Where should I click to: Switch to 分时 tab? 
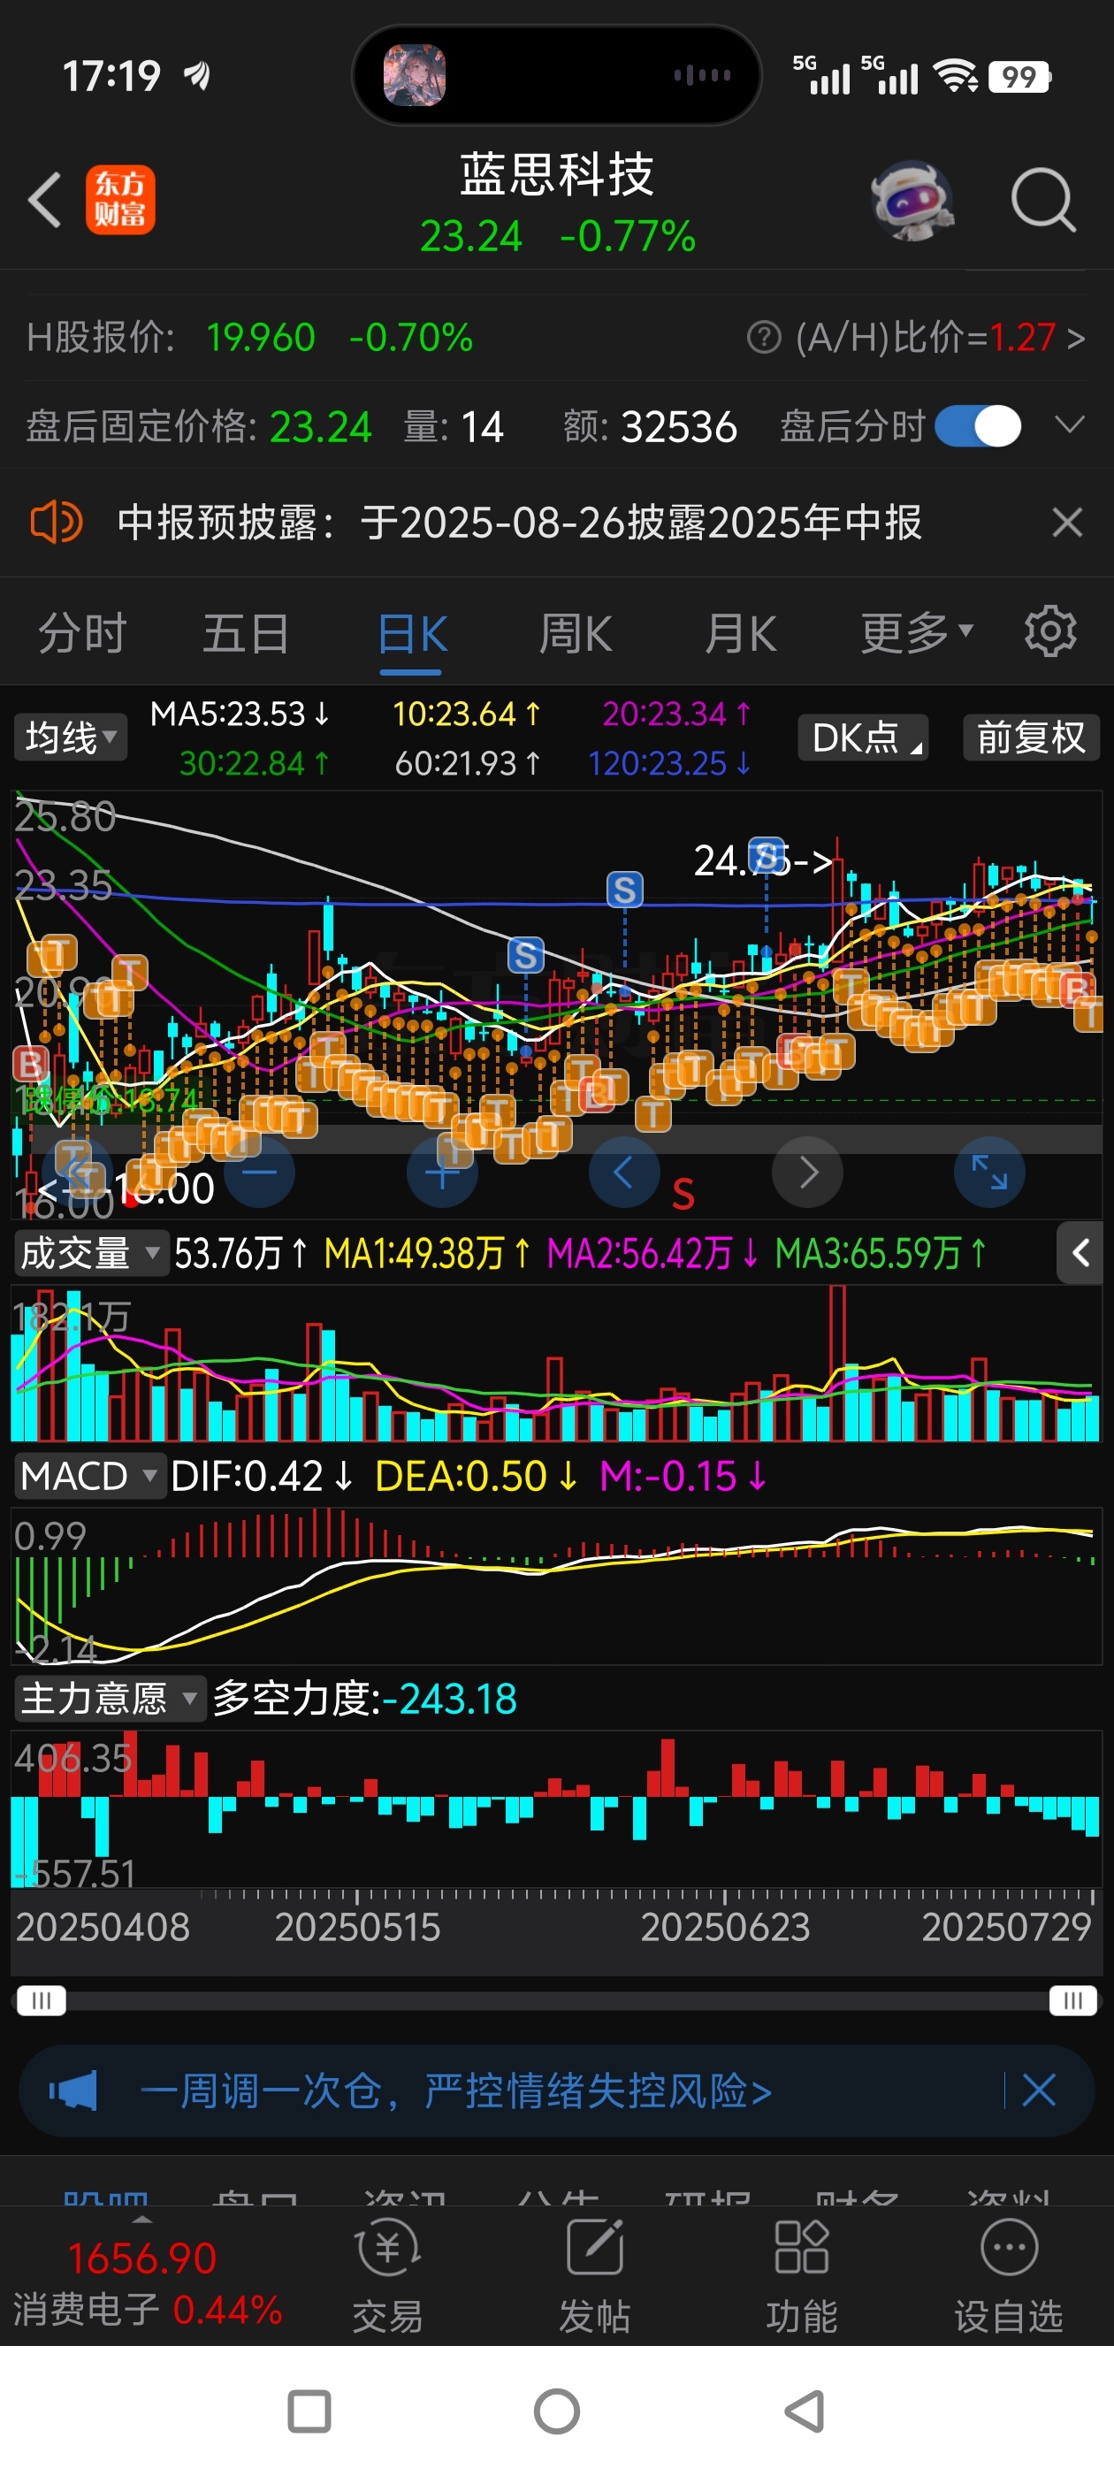[81, 632]
